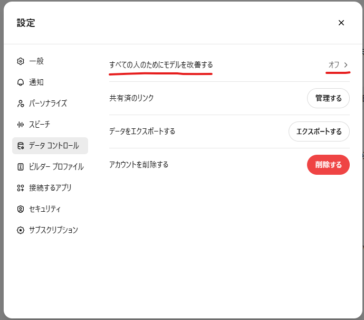This screenshot has height=320, width=364.
Task: Open the サブスクリプション tab
Action: [x=50, y=230]
